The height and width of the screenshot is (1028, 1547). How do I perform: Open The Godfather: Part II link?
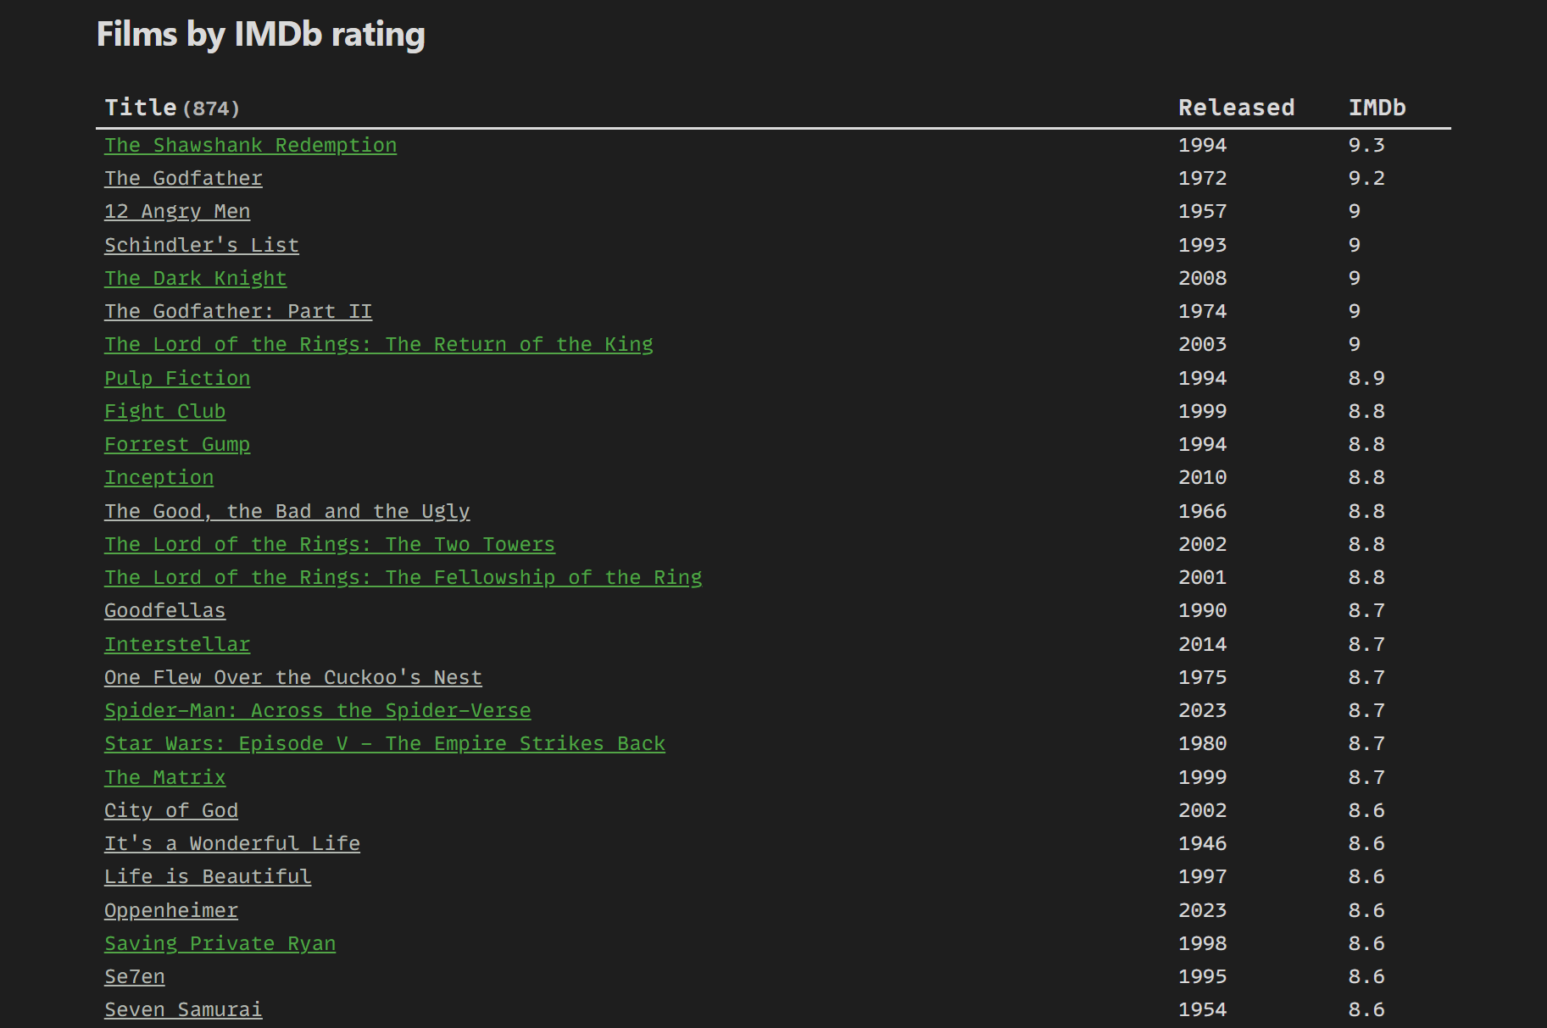[x=238, y=311]
